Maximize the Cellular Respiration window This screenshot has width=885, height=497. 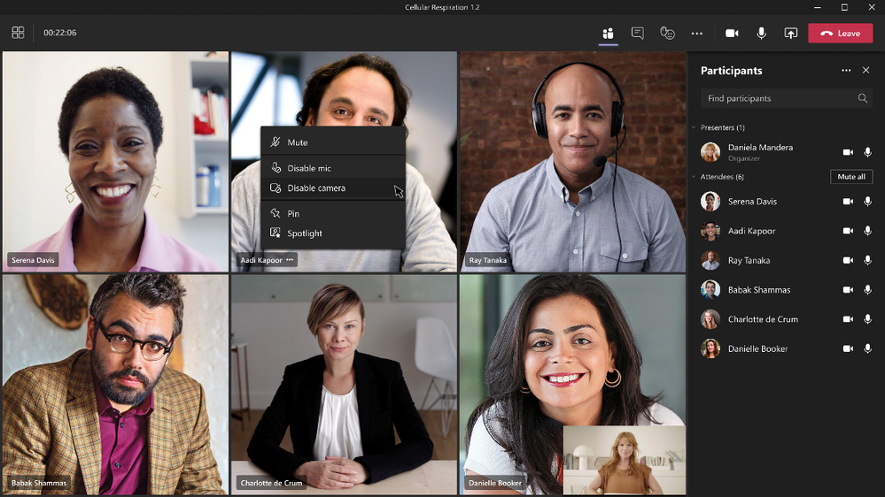tap(844, 7)
